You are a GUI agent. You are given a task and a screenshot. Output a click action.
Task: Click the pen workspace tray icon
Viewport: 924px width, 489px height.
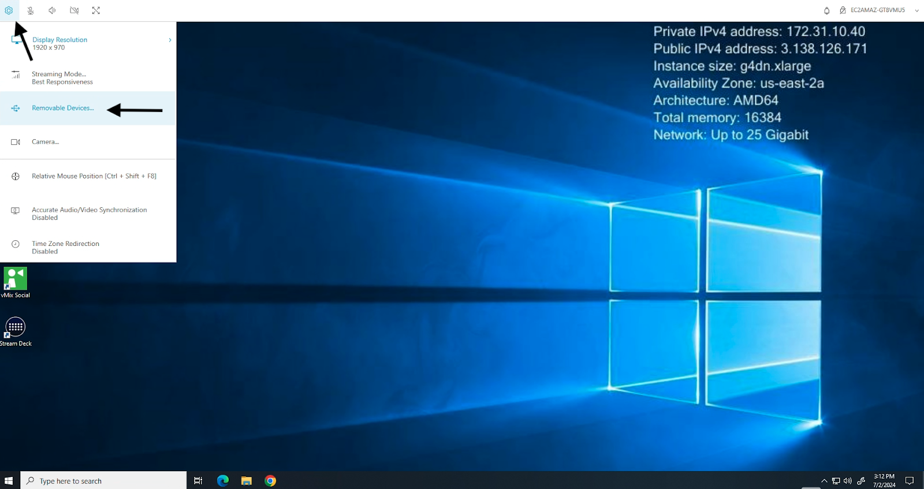(861, 481)
